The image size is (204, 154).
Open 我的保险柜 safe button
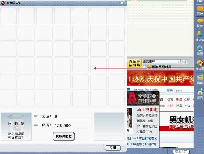64,136
